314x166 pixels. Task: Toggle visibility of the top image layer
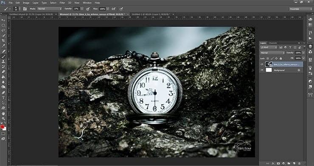click(262, 64)
